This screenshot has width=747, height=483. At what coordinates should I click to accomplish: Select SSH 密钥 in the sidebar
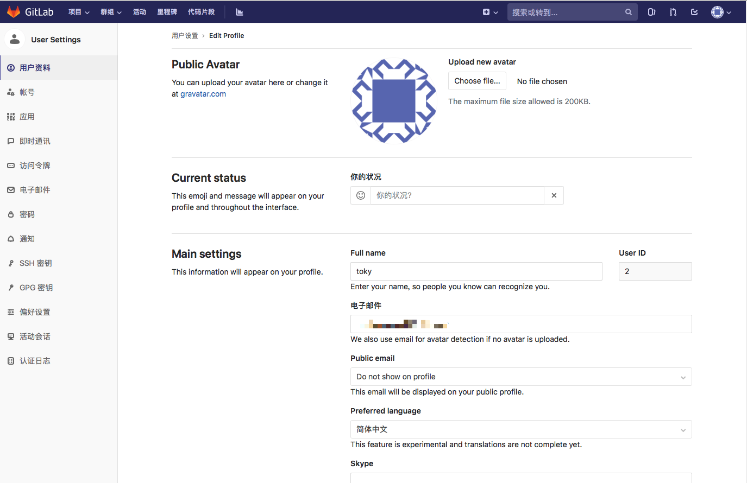(x=36, y=263)
